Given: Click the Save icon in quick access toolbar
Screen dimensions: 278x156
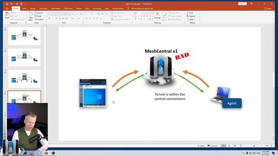Looking at the screenshot, I should pos(7,4).
